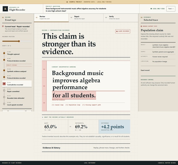Switch to the Review tab

(x=51, y=18)
